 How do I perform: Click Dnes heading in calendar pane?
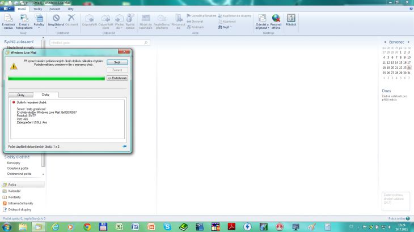(386, 91)
